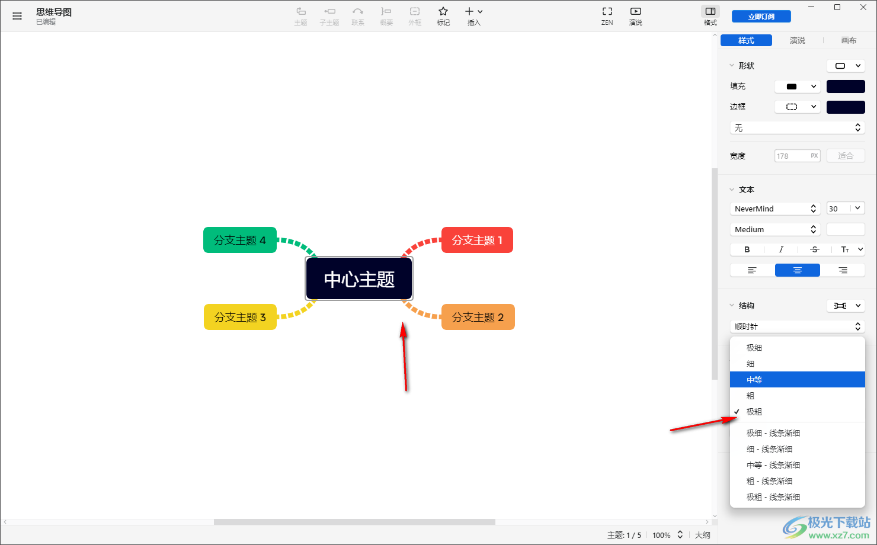Image resolution: width=877 pixels, height=545 pixels.
Task: Select 中等 line thickness option
Action: tap(798, 380)
